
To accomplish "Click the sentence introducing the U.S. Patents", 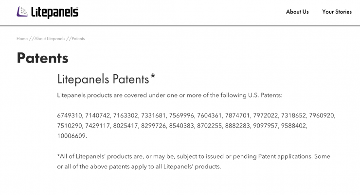I will point(169,95).
